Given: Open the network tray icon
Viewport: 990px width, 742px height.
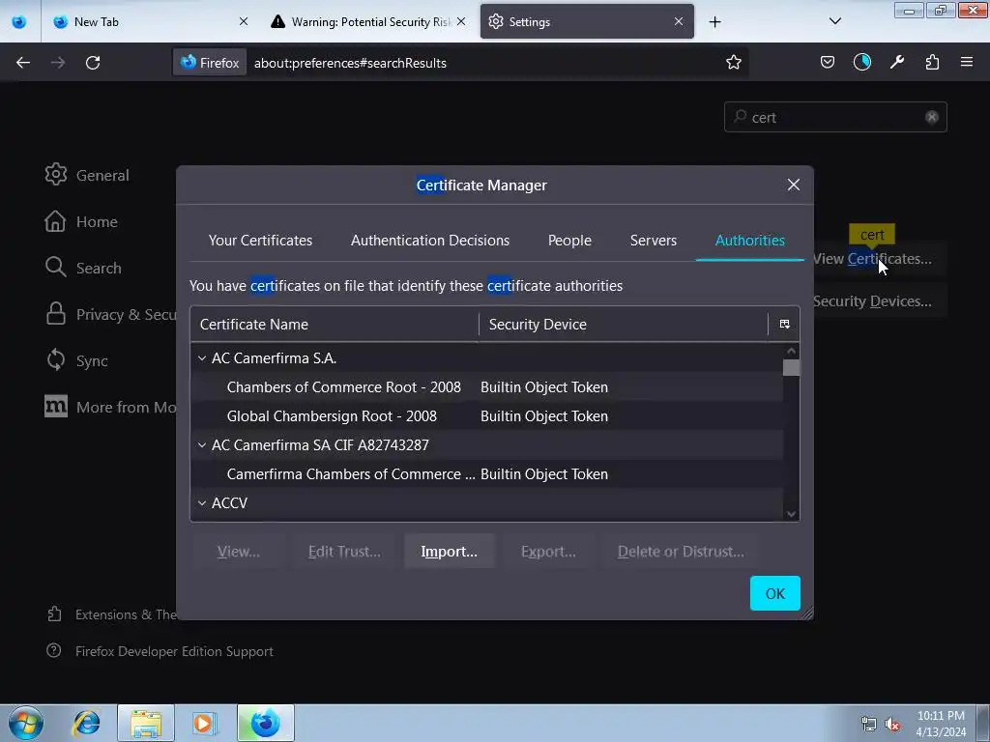Looking at the screenshot, I should pos(869,725).
